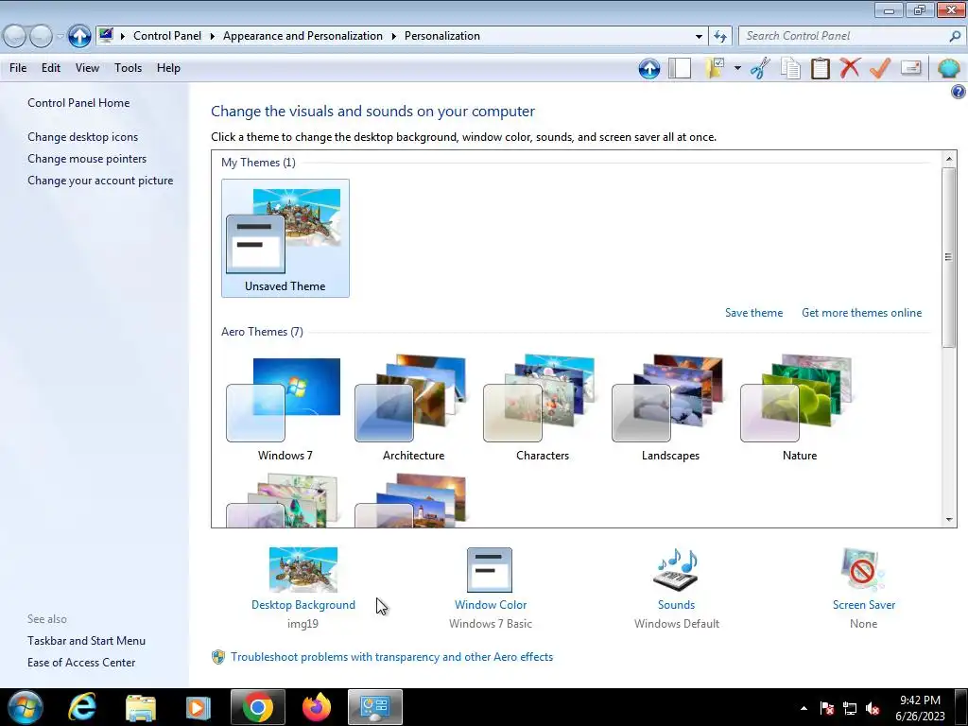The image size is (968, 726).
Task: Click the search magnifier icon
Action: (955, 36)
